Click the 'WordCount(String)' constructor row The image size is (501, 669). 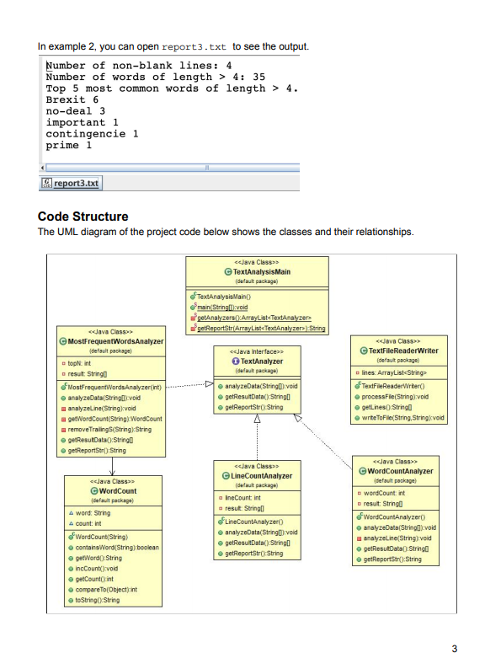98,538
